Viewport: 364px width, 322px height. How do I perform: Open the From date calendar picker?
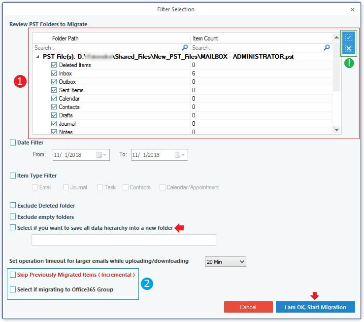coord(101,155)
